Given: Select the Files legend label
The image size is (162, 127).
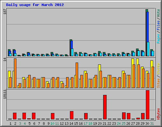Looking at the screenshot, I should tap(158, 25).
